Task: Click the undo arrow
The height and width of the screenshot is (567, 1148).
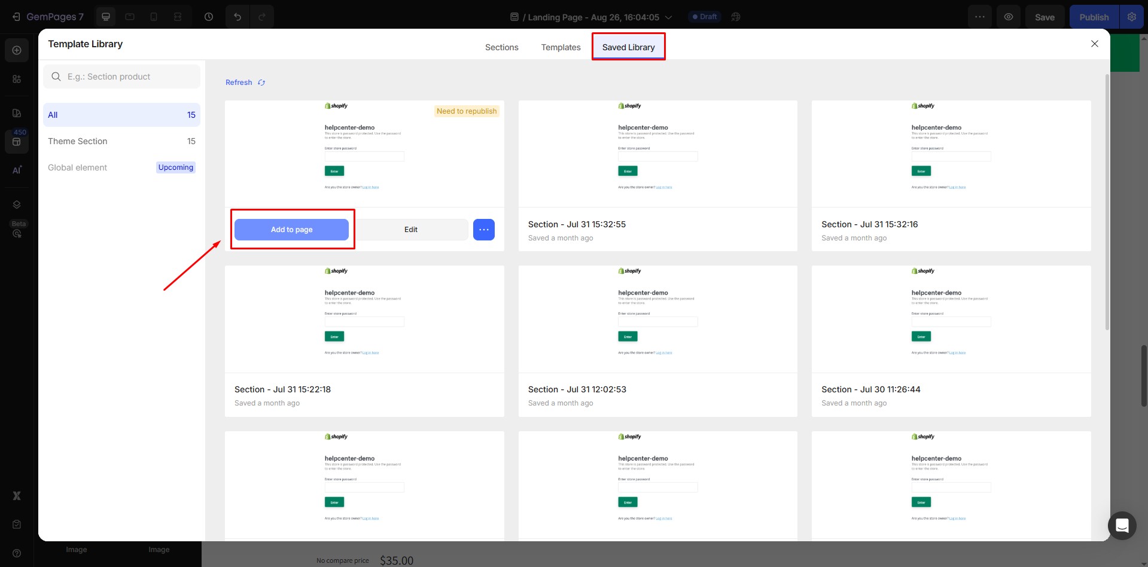Action: 237,17
